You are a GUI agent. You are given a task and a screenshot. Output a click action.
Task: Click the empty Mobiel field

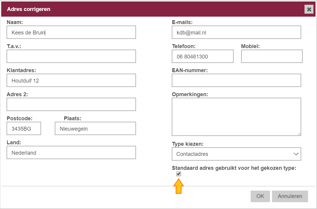272,56
